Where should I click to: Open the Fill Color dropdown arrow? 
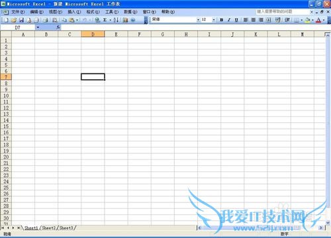coord(312,20)
